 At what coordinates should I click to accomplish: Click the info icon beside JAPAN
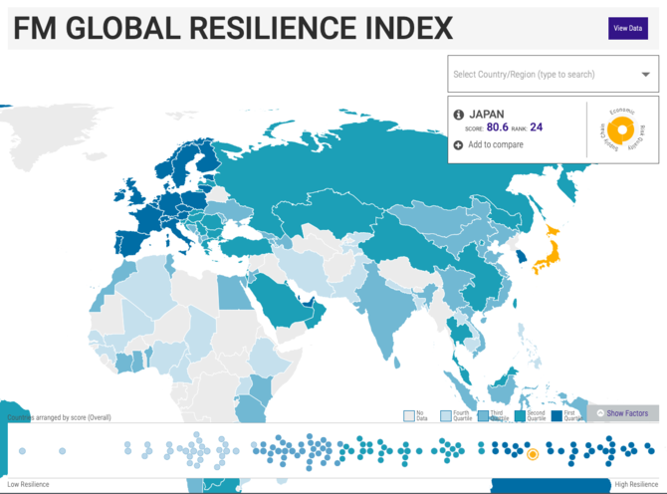coord(458,115)
